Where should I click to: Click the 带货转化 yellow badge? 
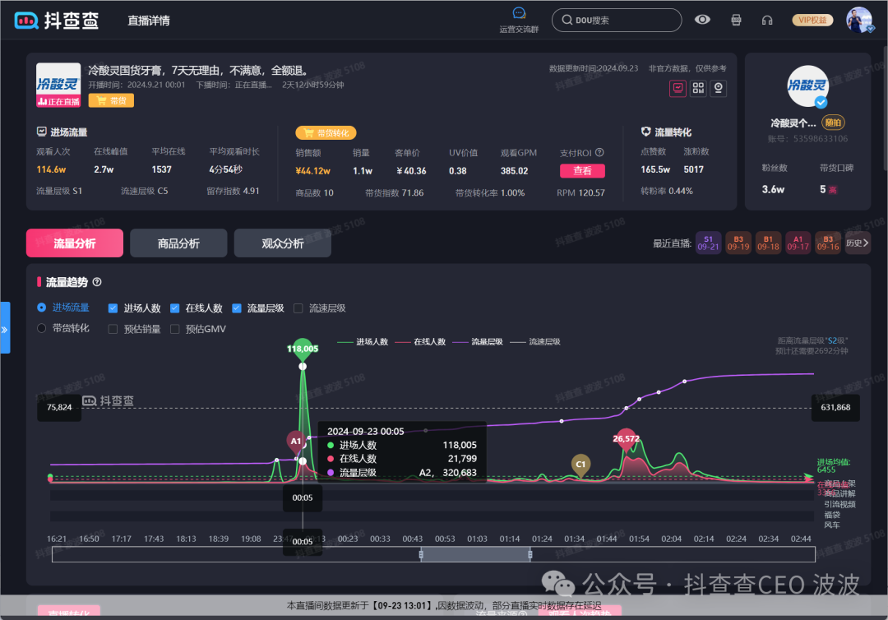326,133
